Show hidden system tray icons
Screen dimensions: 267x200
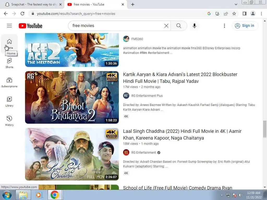pyautogui.click(x=222, y=195)
